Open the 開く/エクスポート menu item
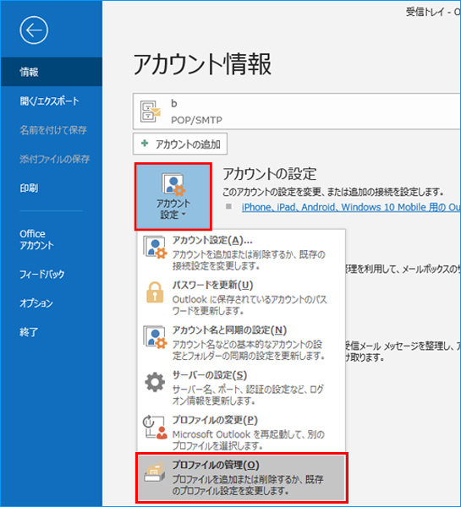The height and width of the screenshot is (507, 461). click(51, 101)
